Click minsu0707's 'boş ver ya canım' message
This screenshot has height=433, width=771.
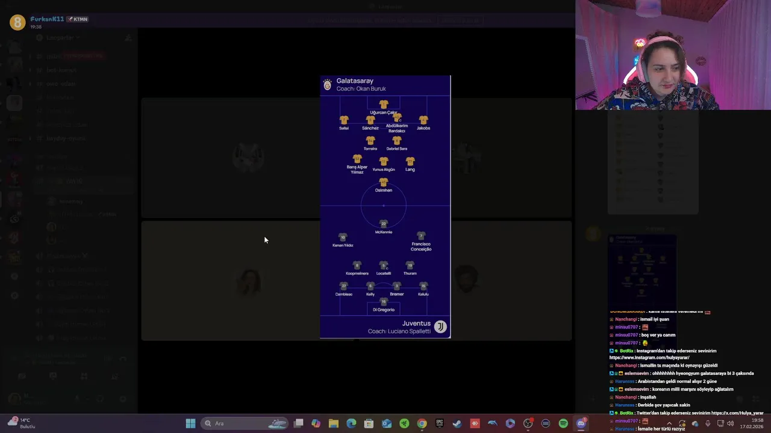642,335
